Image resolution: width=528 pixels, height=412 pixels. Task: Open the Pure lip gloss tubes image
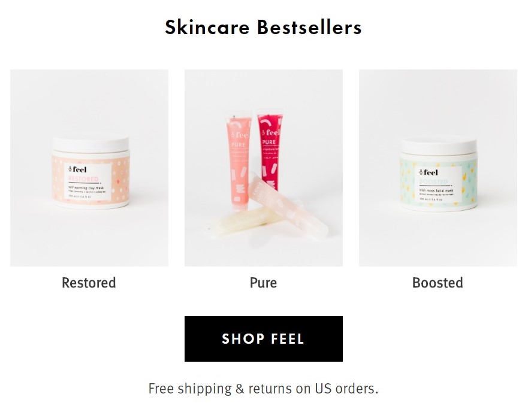coord(264,168)
